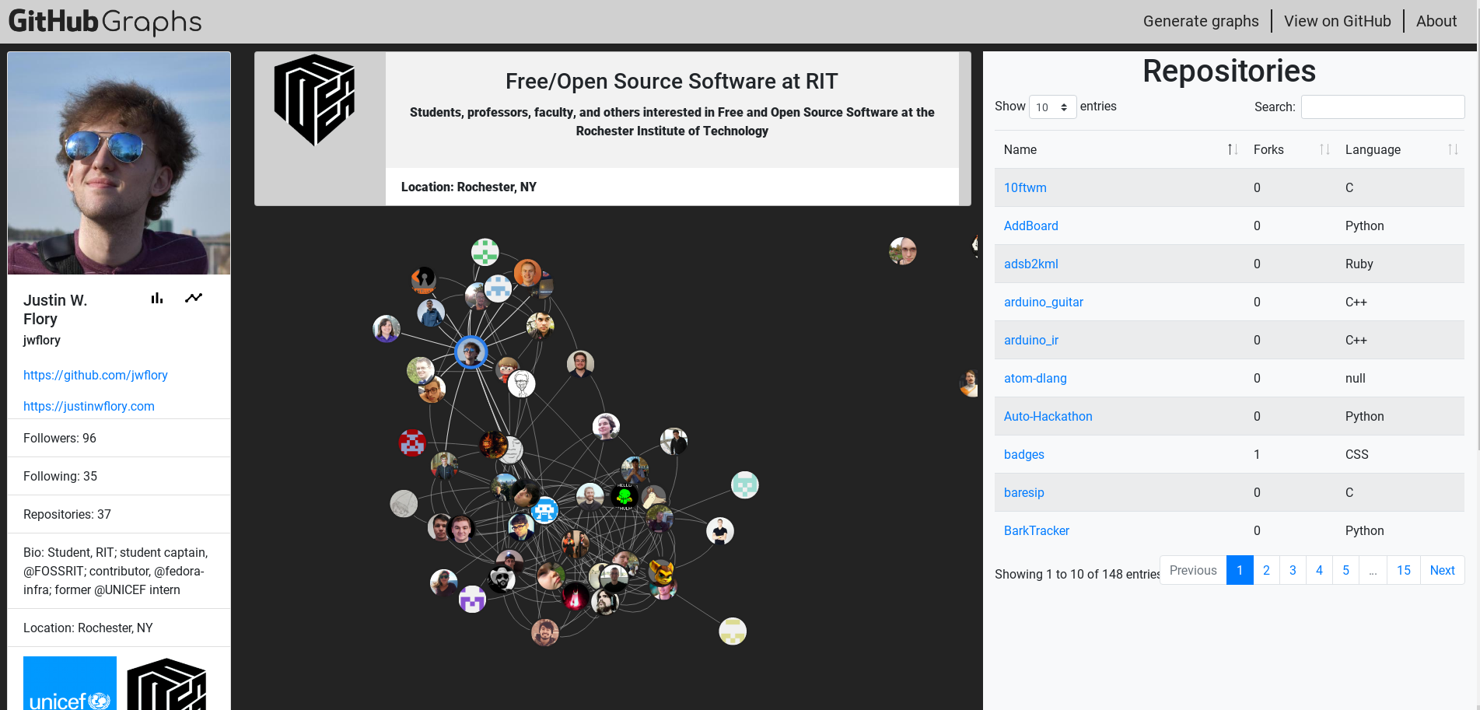Click the Next pagination button
This screenshot has width=1480, height=710.
(1442, 570)
